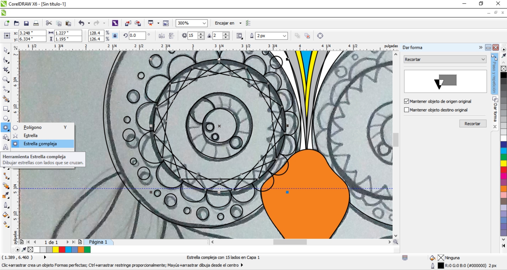Click the Convert to curves icon
Image resolution: width=507 pixels, height=270 pixels.
[320, 36]
